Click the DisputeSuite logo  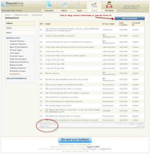[x=12, y=4]
